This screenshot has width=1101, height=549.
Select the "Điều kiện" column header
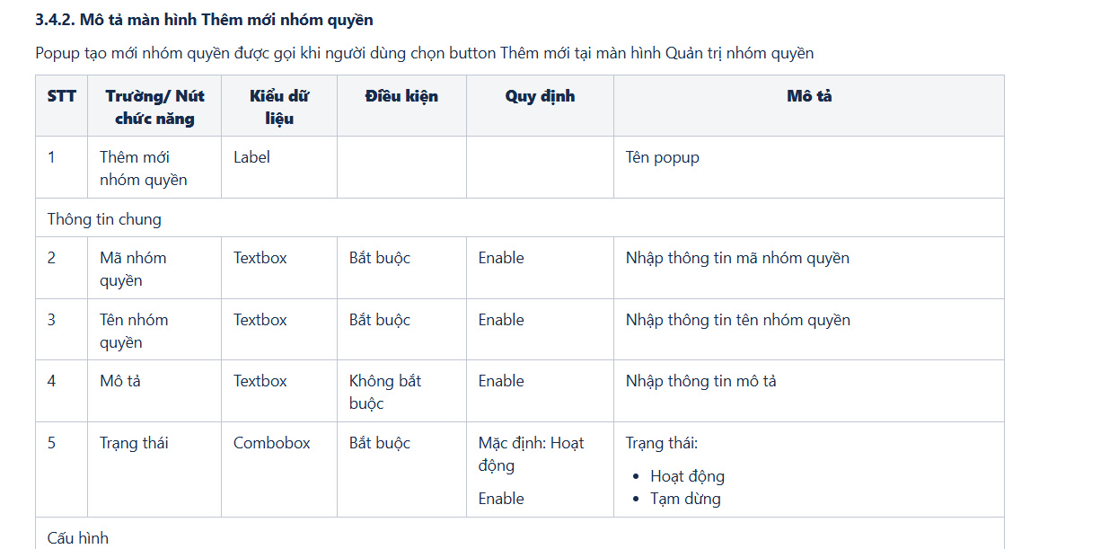pos(401,96)
